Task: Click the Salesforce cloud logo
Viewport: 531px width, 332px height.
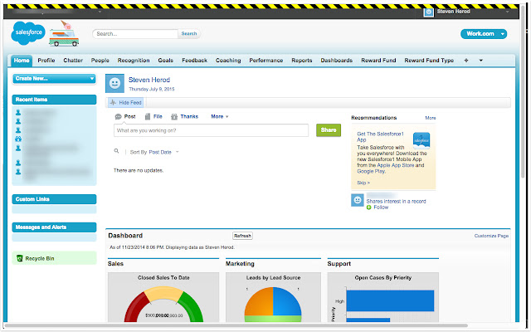Action: point(31,34)
